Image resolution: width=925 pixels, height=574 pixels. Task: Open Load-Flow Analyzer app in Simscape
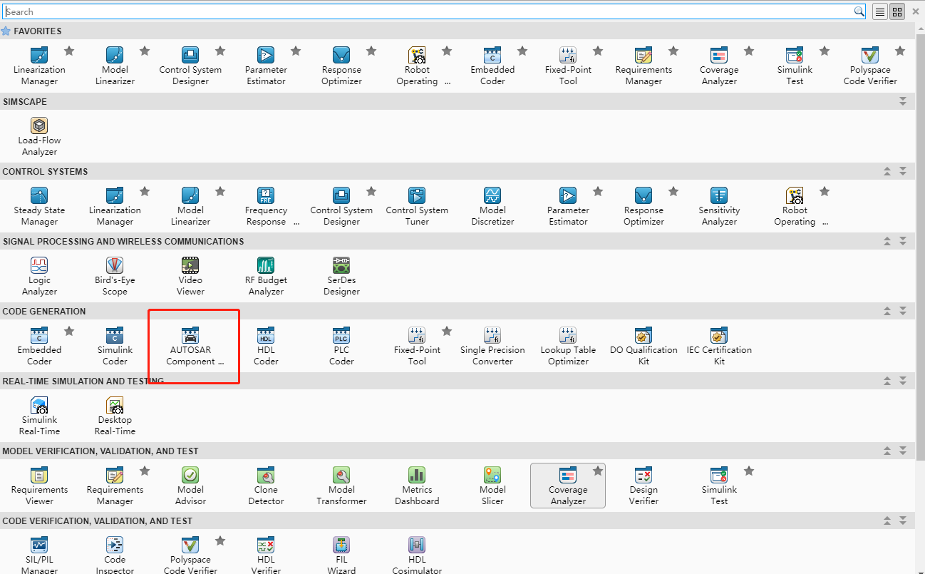pos(39,136)
